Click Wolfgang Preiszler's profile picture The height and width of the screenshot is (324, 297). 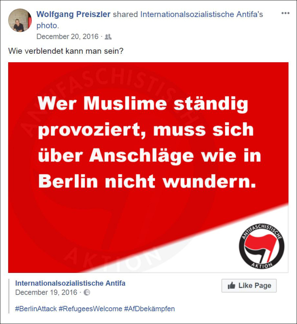[x=20, y=20]
